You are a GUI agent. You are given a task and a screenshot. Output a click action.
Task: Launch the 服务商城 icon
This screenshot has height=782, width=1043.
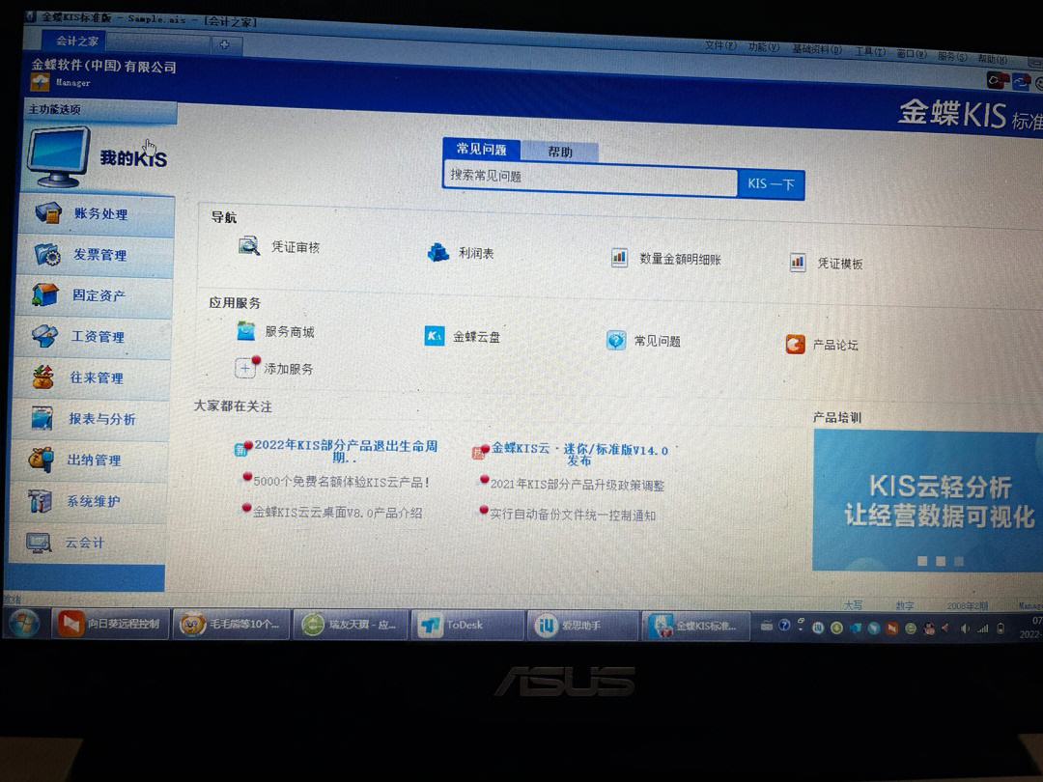(x=246, y=330)
